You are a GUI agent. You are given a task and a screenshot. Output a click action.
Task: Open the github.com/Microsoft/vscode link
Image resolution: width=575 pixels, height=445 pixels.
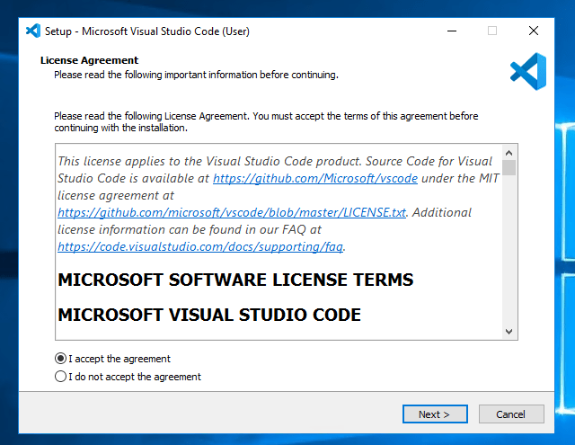click(x=315, y=178)
